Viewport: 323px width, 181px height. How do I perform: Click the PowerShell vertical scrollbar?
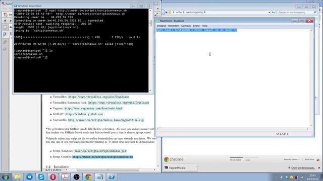tap(150, 50)
